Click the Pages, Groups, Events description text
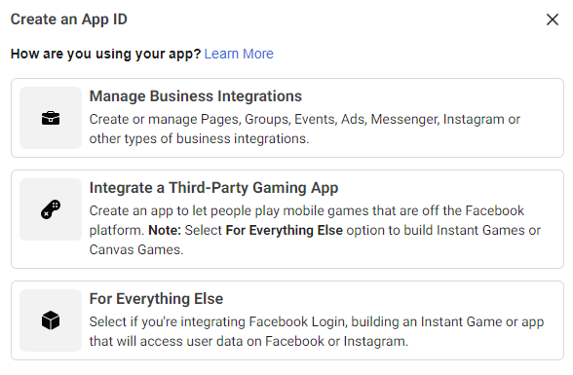The width and height of the screenshot is (573, 375). [x=304, y=129]
